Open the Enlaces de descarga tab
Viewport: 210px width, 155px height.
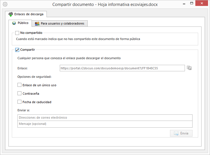point(26,14)
